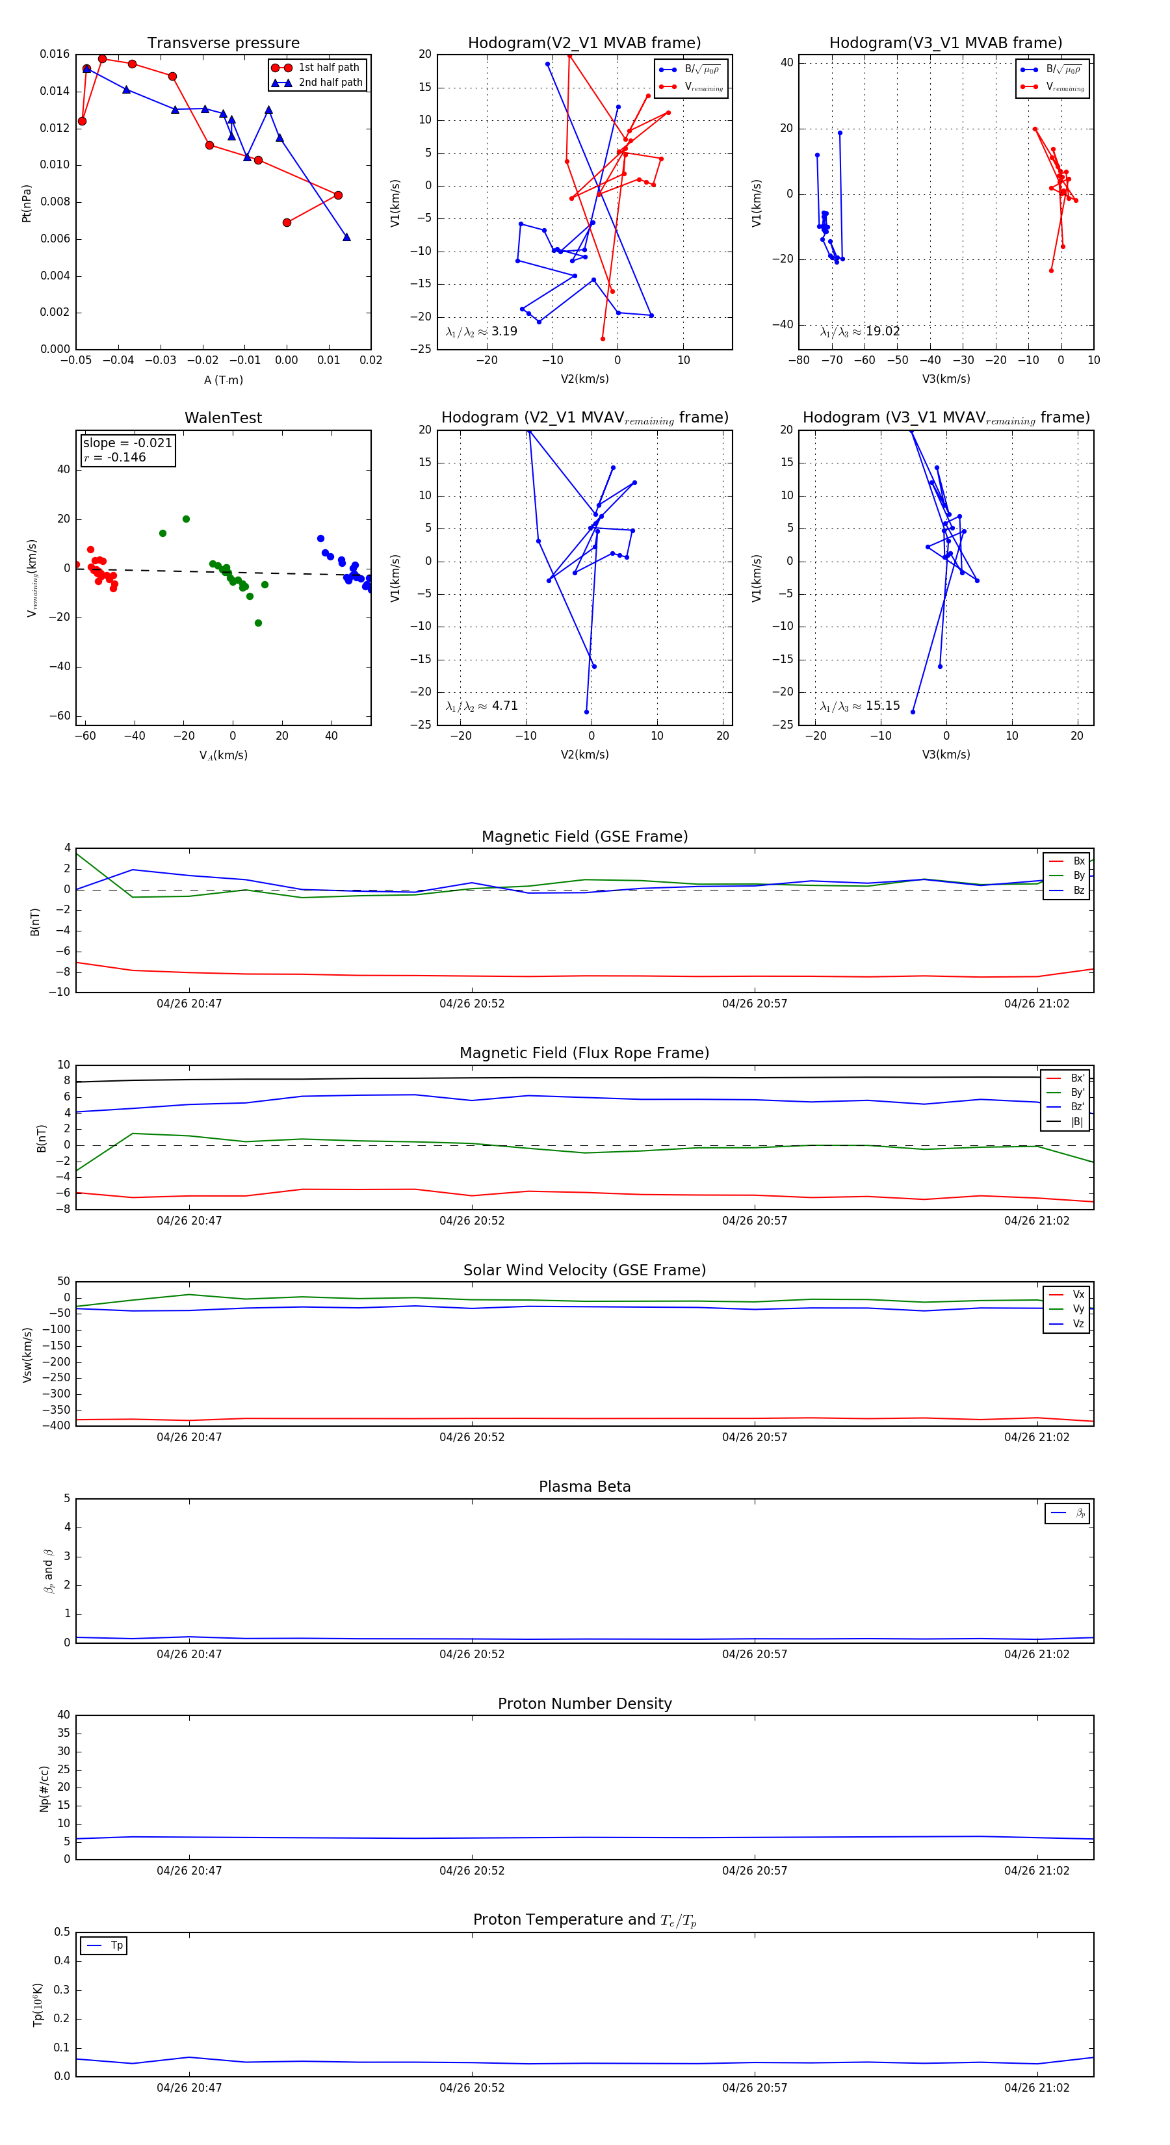Click the "r = -0.146" annotation
This screenshot has height=2145, width=1170.
(x=115, y=457)
